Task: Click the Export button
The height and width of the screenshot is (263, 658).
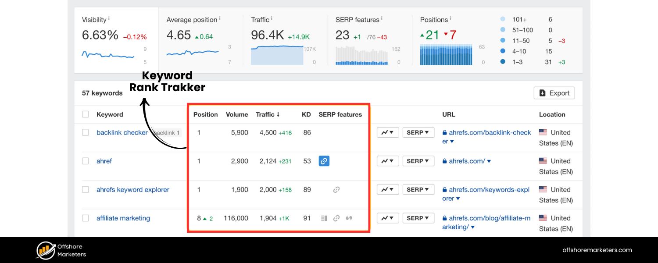Action: click(x=554, y=93)
